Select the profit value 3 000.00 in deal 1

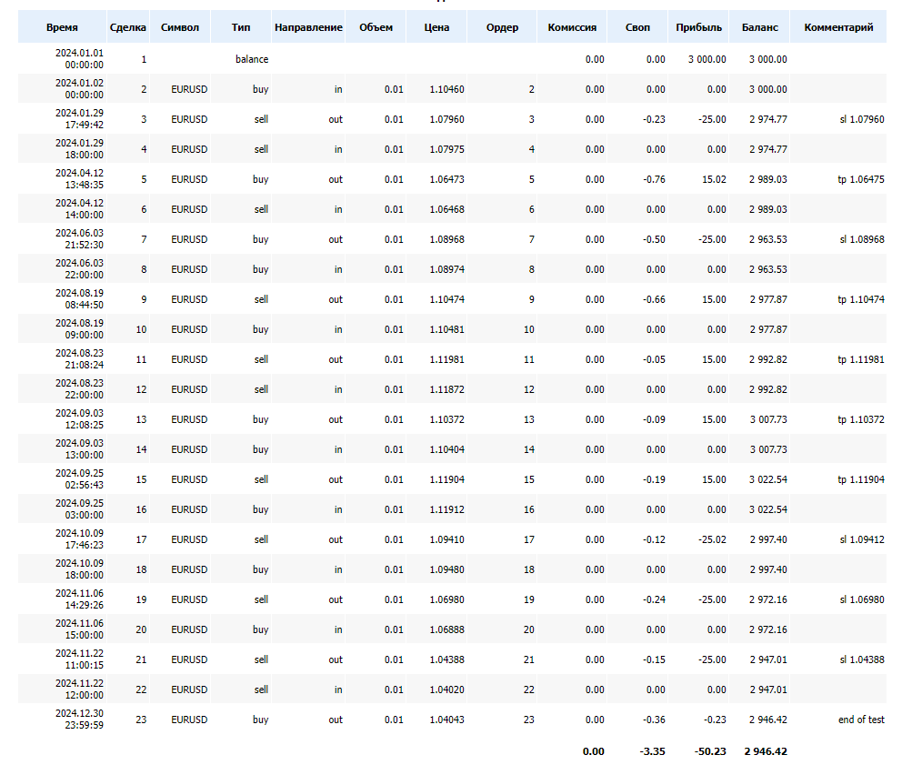pyautogui.click(x=707, y=59)
